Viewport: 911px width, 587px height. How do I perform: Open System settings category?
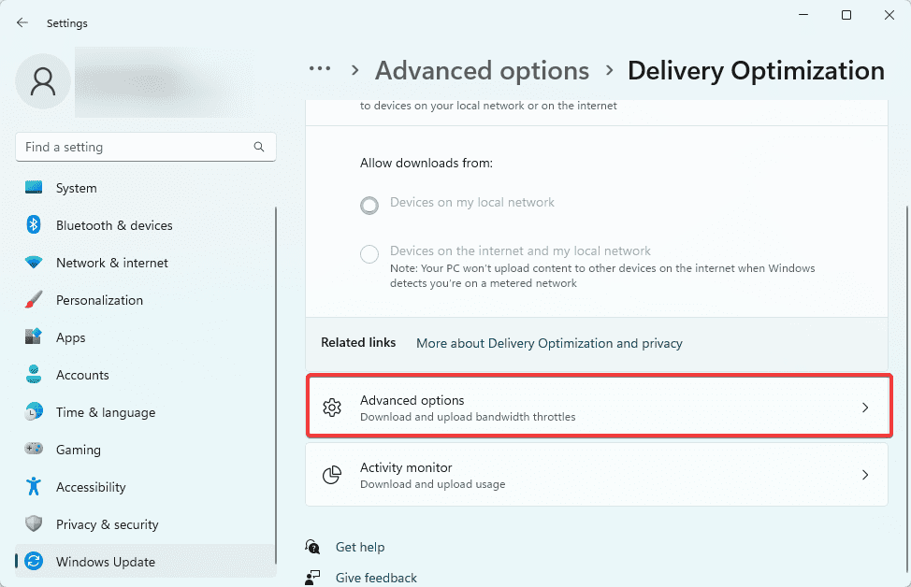point(145,188)
